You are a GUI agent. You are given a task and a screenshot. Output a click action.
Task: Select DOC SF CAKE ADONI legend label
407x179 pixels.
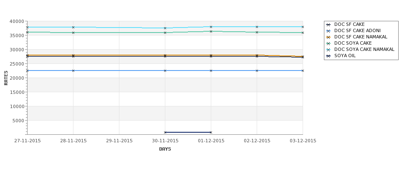357,30
